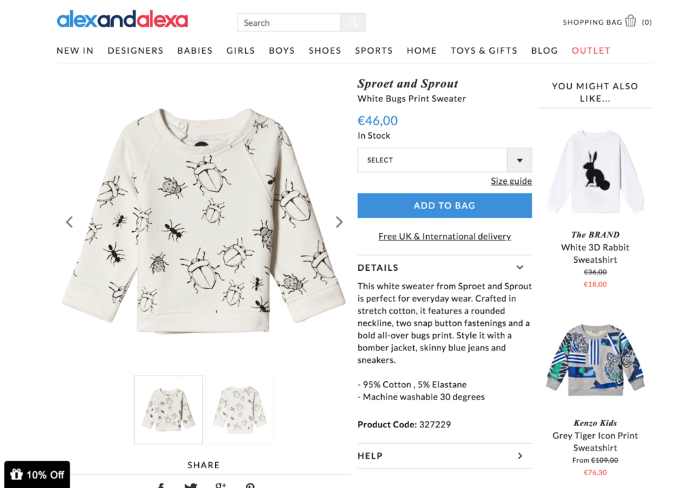Click the 10% Off gift icon
The height and width of the screenshot is (488, 697).
16,474
